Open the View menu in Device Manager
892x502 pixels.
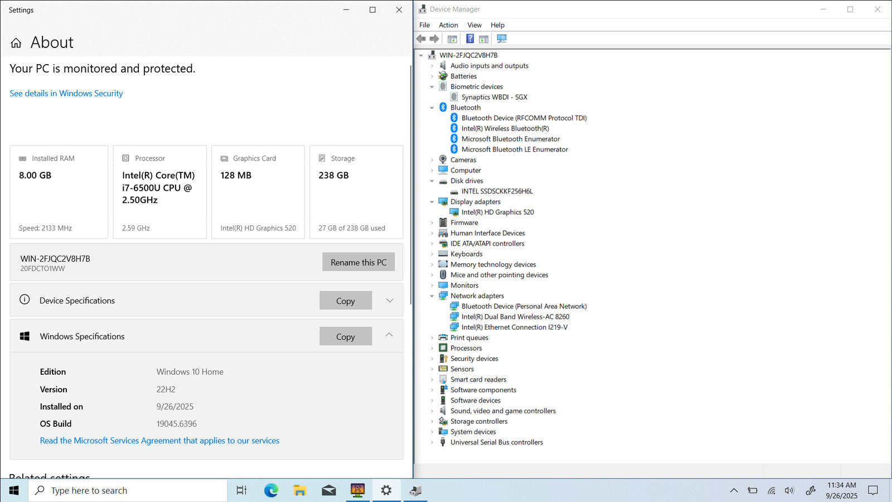(x=474, y=25)
